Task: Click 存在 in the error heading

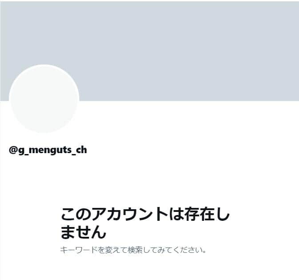Action: pos(199,214)
